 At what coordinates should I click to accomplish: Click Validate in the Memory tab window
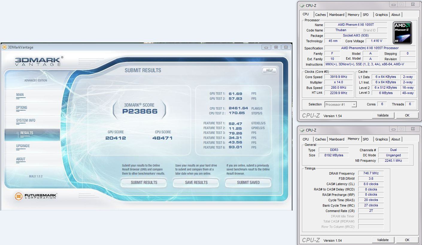383,240
